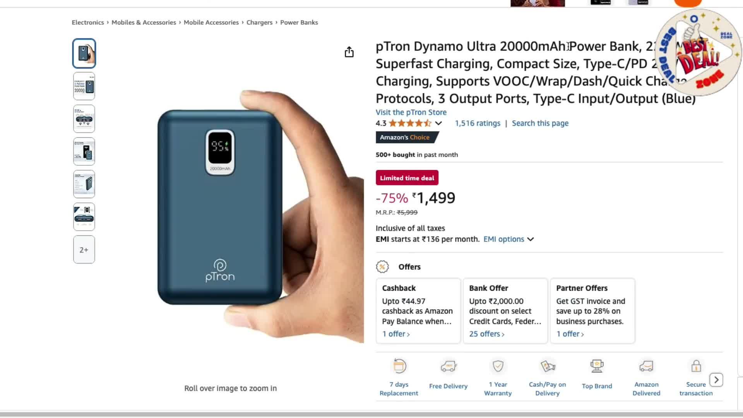Click the Free Delivery truck icon
Image resolution: width=743 pixels, height=418 pixels.
tap(449, 366)
